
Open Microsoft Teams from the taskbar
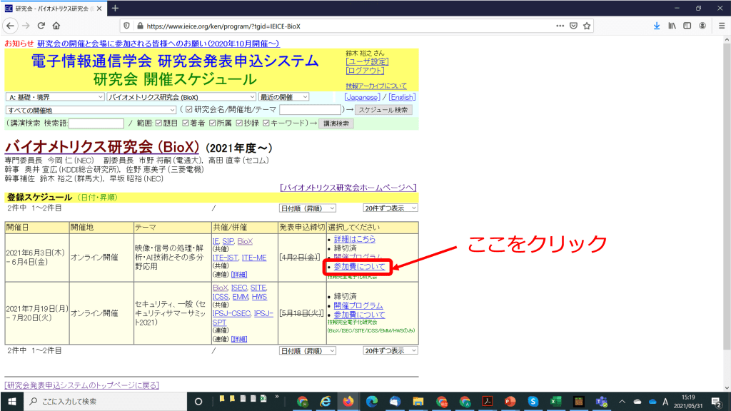click(x=601, y=401)
